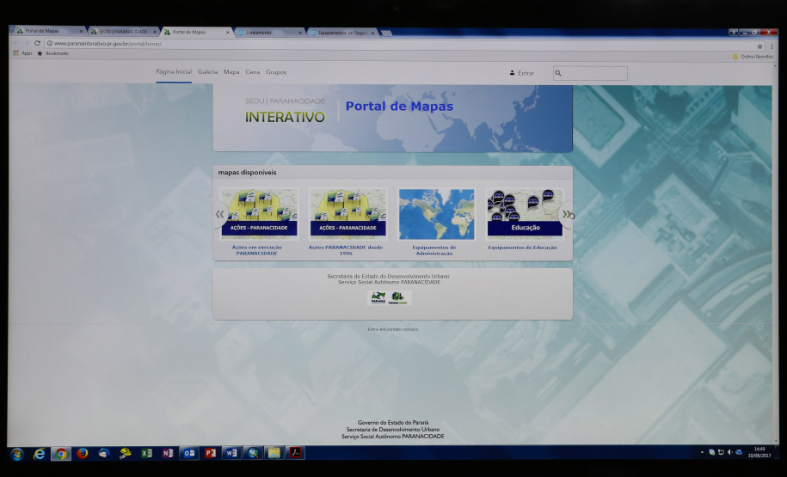Launch Firefox from the taskbar

(83, 454)
